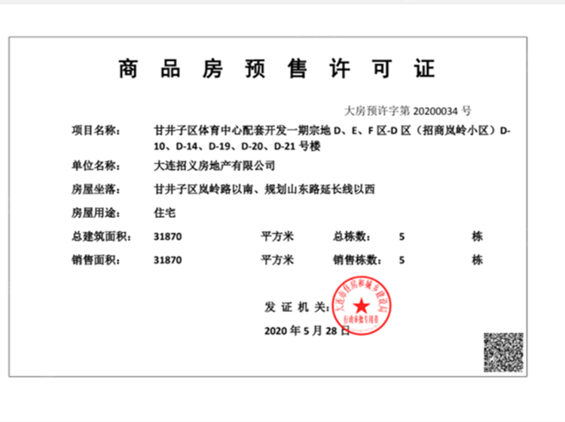
Task: Click the label 销售面积:
Action: (x=96, y=260)
